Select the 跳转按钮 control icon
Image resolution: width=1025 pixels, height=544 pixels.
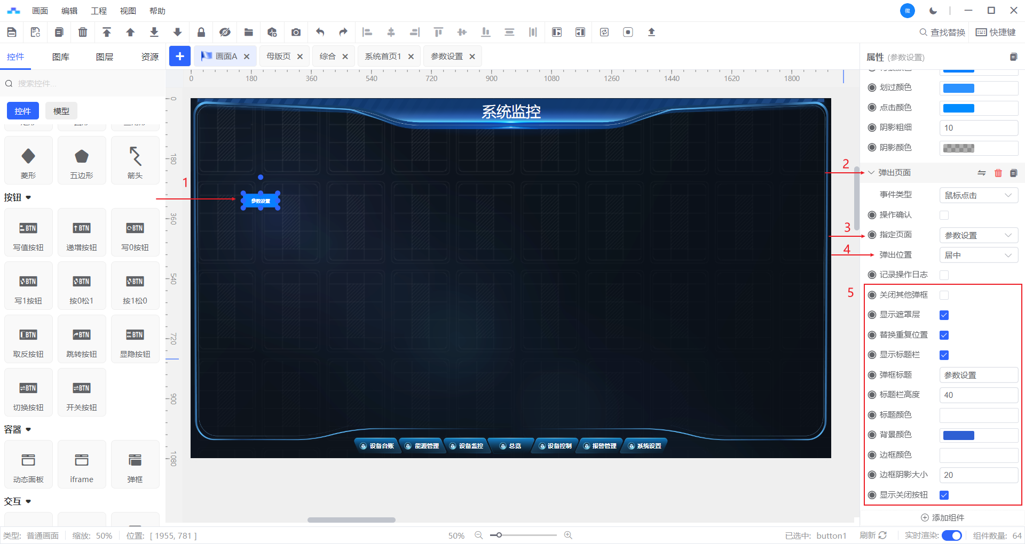(82, 339)
